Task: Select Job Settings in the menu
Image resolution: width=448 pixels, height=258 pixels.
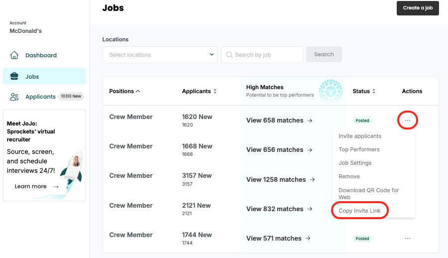Action: coord(355,163)
